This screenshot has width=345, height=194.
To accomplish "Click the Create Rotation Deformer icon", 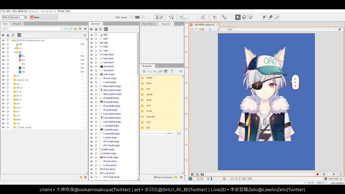I will pos(215,17).
